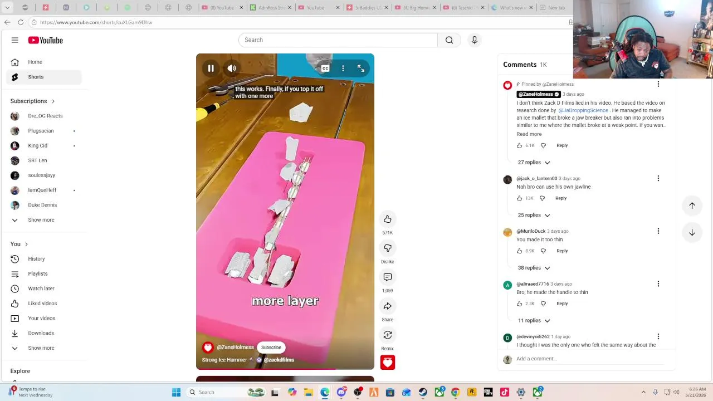Viewport: 713px width, 401px height.
Task: Expand the You section
Action: pyautogui.click(x=19, y=244)
